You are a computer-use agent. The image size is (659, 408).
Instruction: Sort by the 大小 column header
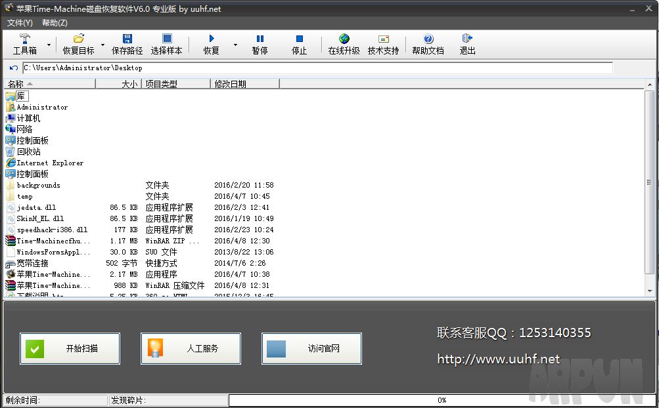[118, 84]
